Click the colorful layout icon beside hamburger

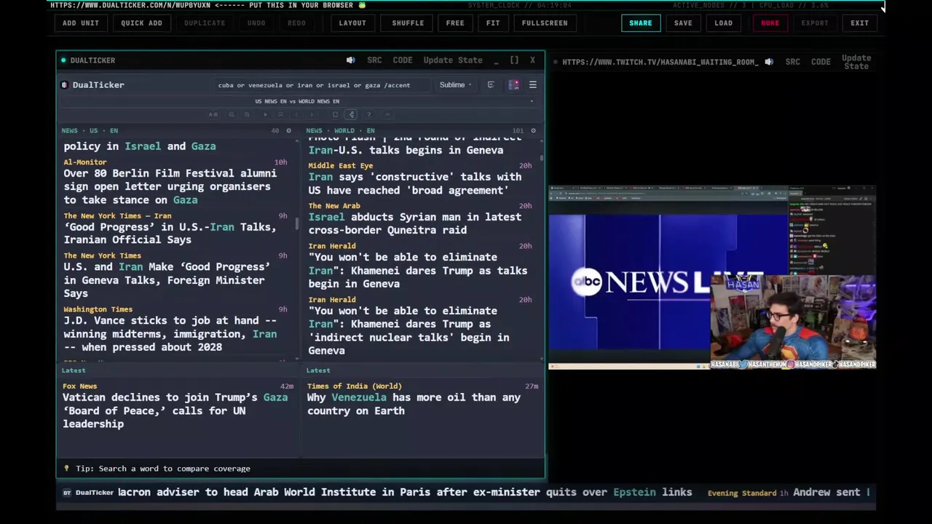point(513,85)
